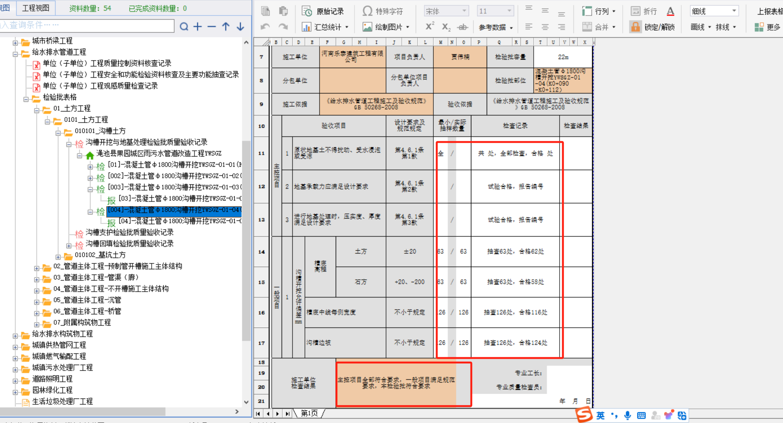The image size is (783, 423).
Task: Expand the [01] 混凝土管 item
Action: pyautogui.click(x=90, y=166)
